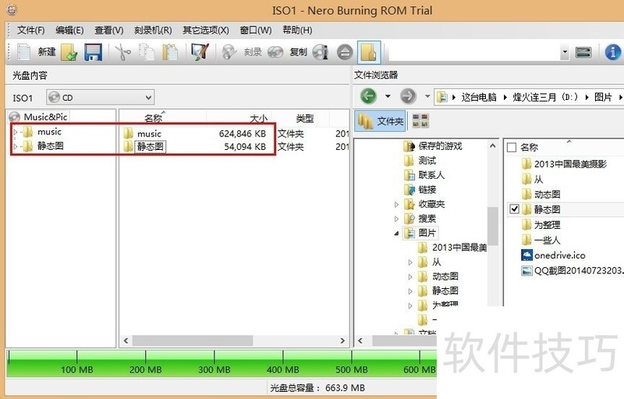Viewport: 624px width, 399px height.
Task: Click the Eject disc button
Action: (345, 52)
